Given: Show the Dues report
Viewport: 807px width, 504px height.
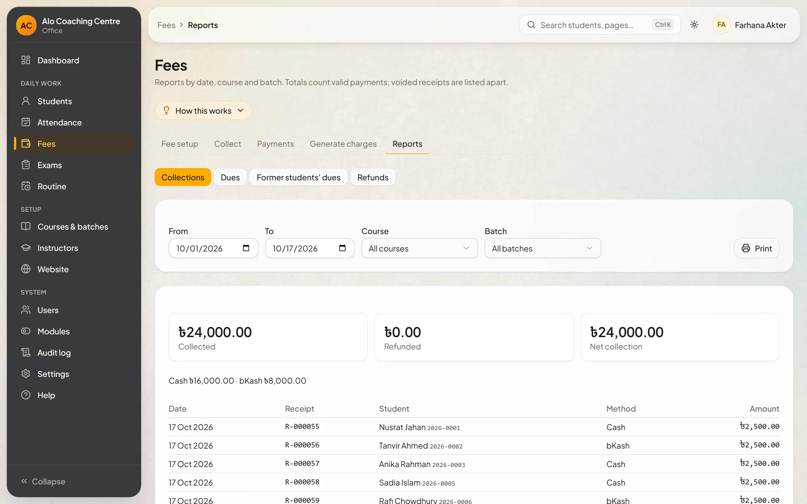Looking at the screenshot, I should pyautogui.click(x=230, y=177).
